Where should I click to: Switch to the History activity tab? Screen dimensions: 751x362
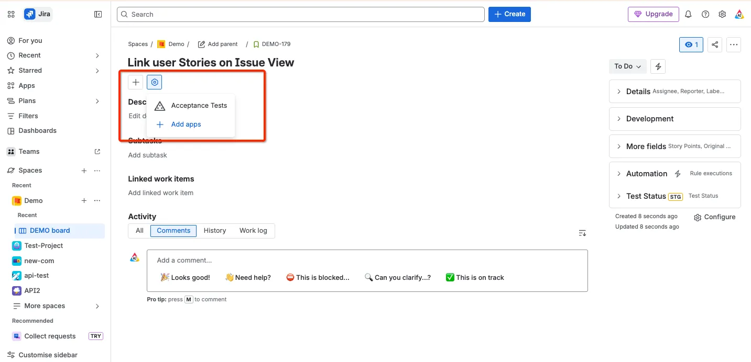point(215,231)
